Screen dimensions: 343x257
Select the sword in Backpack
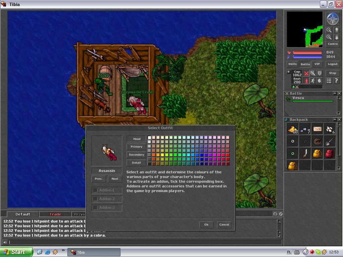click(x=305, y=154)
